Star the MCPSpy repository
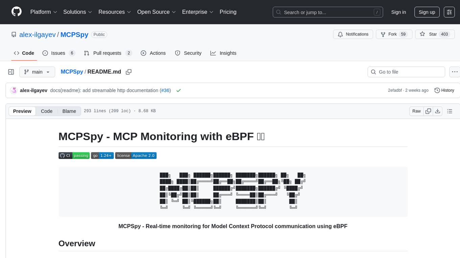Image resolution: width=460 pixels, height=258 pixels. 435,34
